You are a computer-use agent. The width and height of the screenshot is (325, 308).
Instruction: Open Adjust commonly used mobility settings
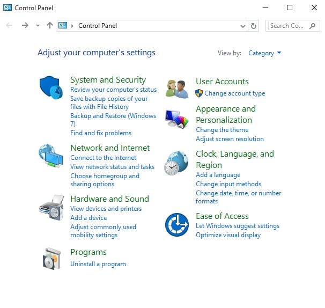coord(103,231)
